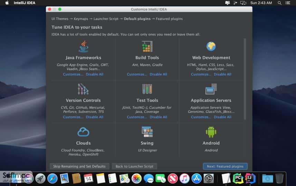
Task: Disable All Build Tools plugins
Action: click(159, 74)
